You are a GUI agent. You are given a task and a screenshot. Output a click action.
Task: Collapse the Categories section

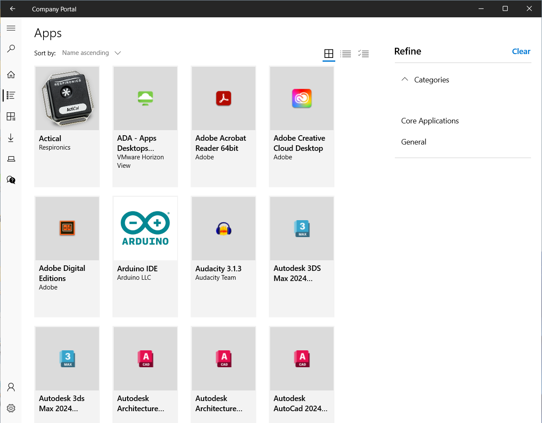(x=405, y=79)
